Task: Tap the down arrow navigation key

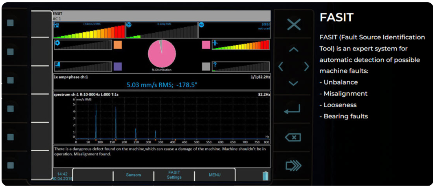Action: [294, 83]
